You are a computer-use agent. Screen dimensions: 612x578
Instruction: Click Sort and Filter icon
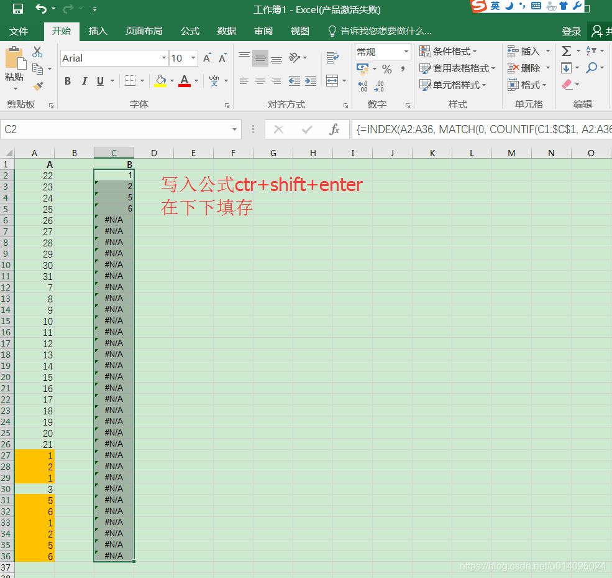tap(591, 51)
